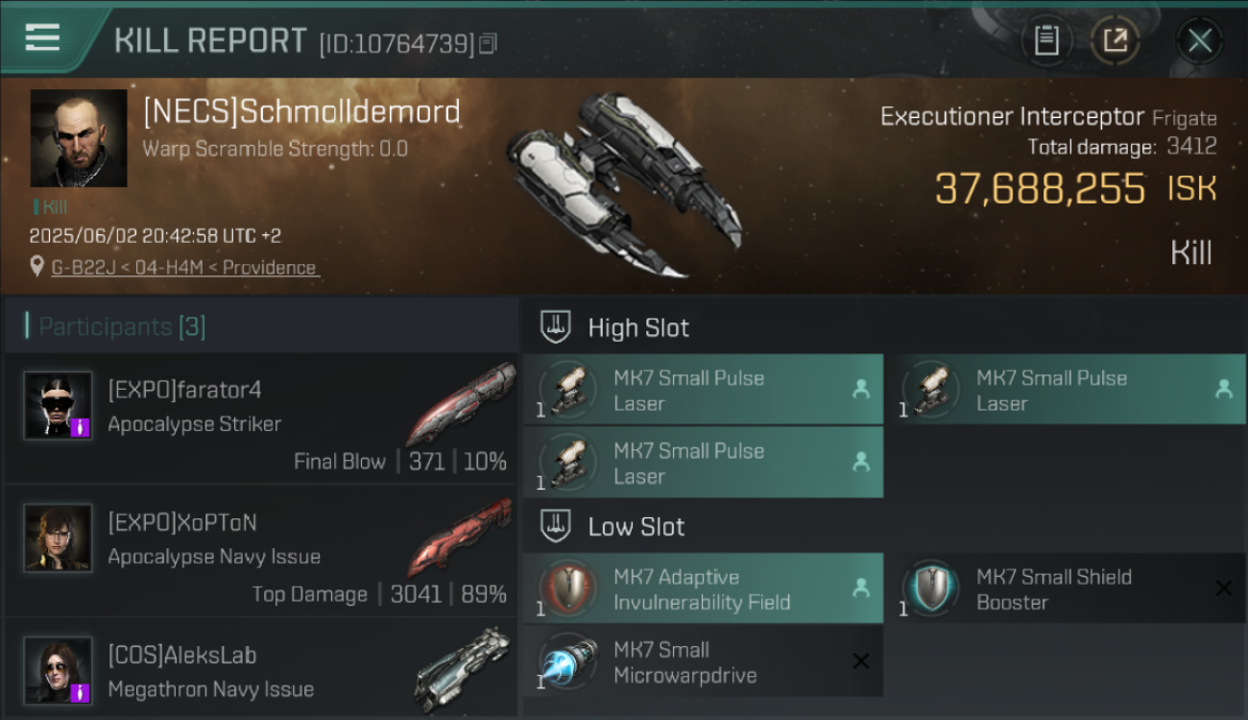Screen dimensions: 1248x720
Task: Open G-B22J Providence location link
Action: 183,268
